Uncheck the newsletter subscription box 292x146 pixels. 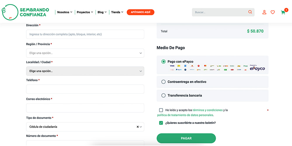(161, 123)
